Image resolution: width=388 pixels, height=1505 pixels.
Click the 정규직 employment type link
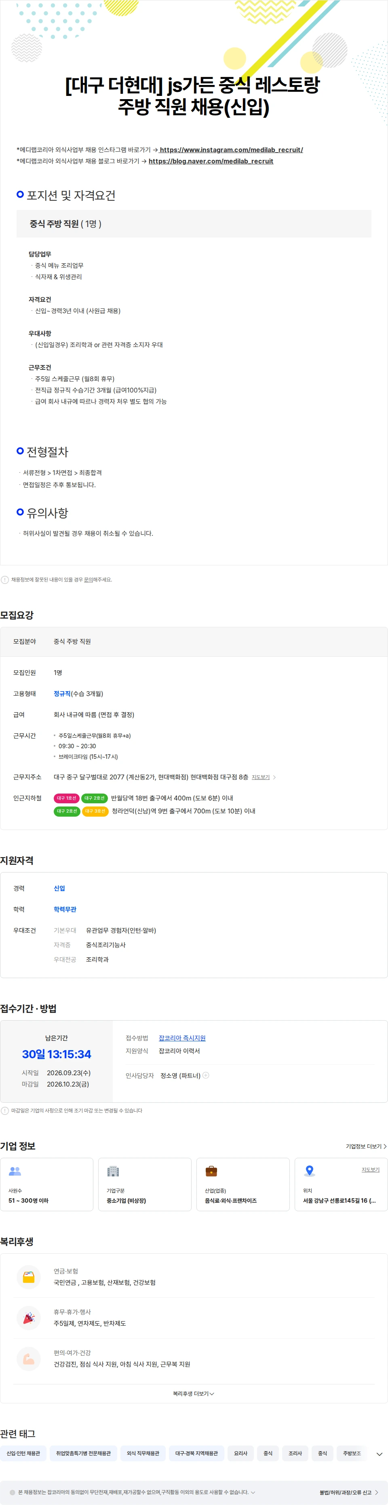tap(62, 694)
